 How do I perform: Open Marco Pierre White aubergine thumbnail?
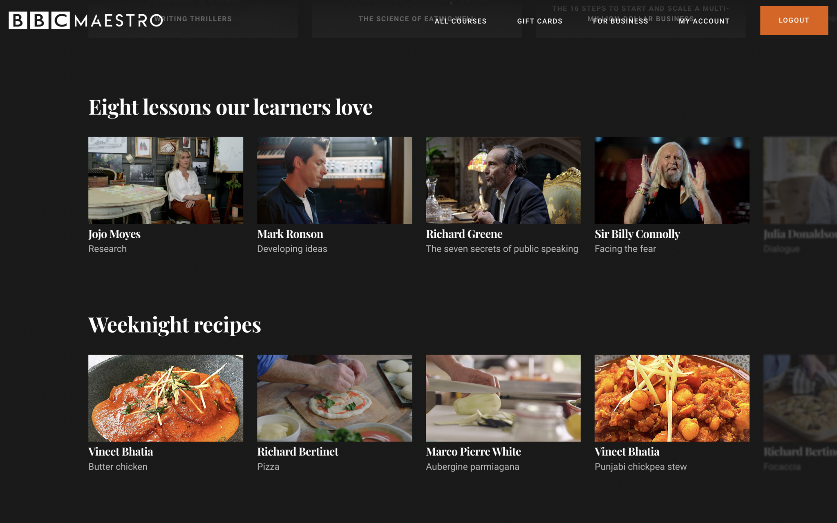(x=503, y=398)
